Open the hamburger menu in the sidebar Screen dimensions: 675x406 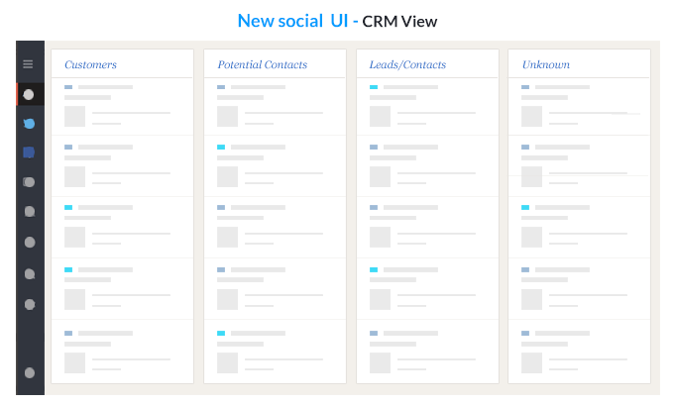coord(28,64)
